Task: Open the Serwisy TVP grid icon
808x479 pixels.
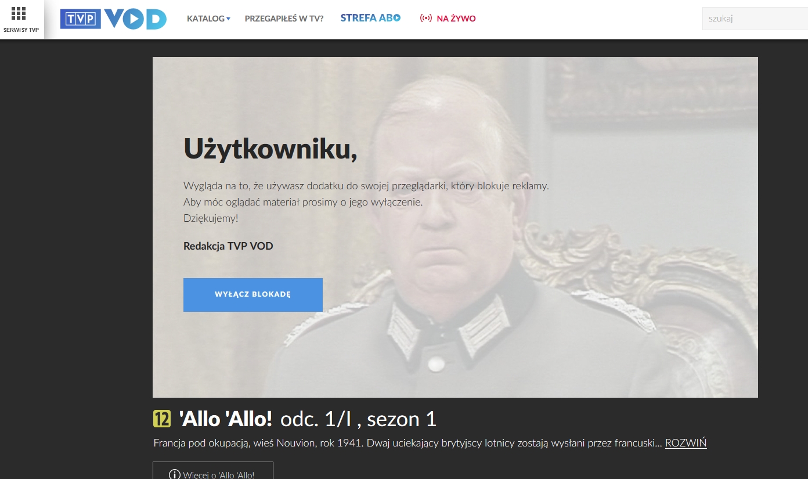Action: (x=19, y=14)
